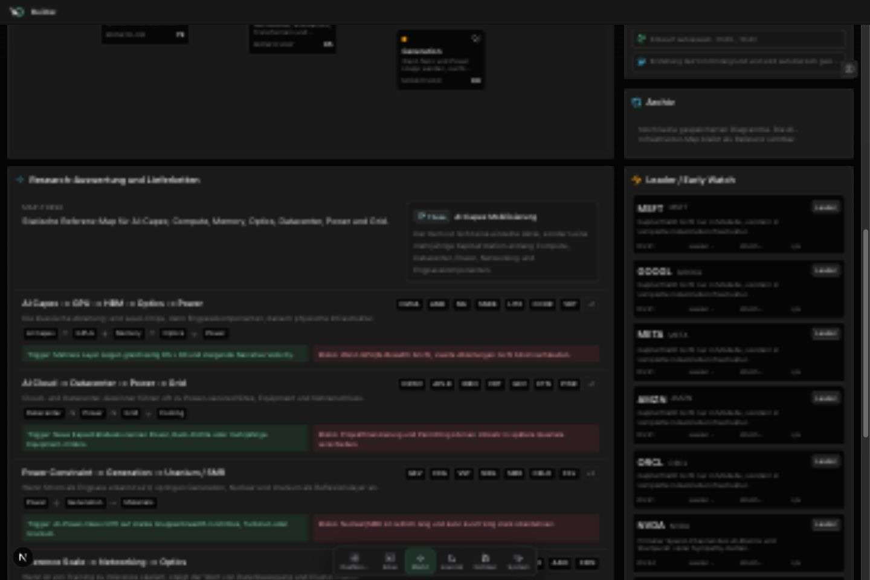Click the small square button at the right panel edge
Viewport: 870px width, 580px height.
click(x=849, y=69)
